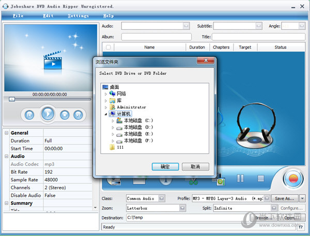Collapse the Summary property group

pyautogui.click(x=7, y=203)
